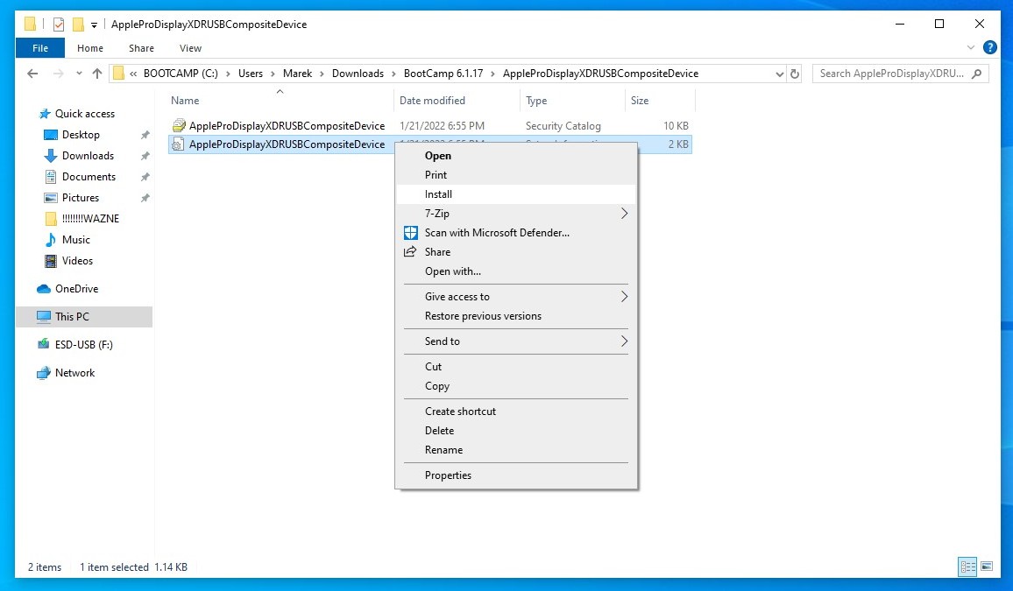Click the New folder quick access icon

[x=78, y=25]
